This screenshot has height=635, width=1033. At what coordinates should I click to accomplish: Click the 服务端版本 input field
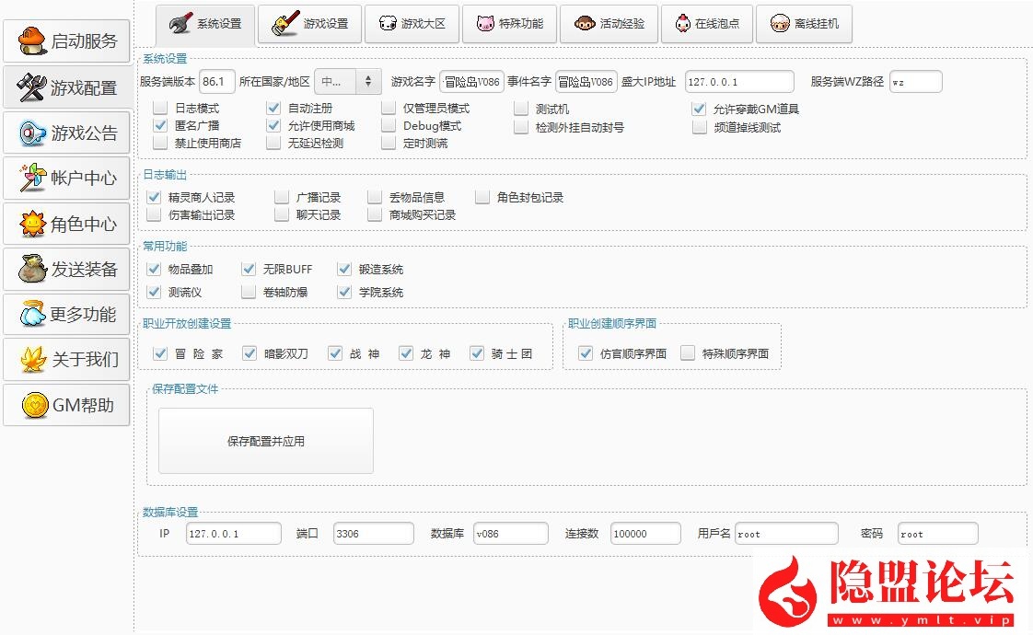coord(217,82)
